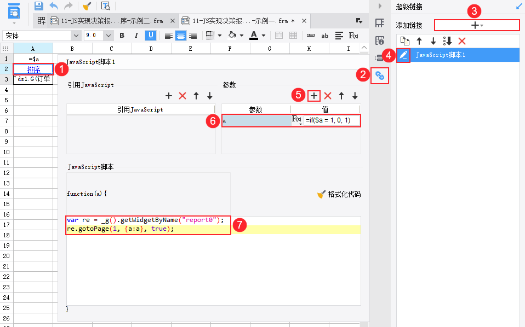This screenshot has width=525, height=327.
Task: Select cell A3 containing ds1.G(订单
Action: [x=33, y=79]
